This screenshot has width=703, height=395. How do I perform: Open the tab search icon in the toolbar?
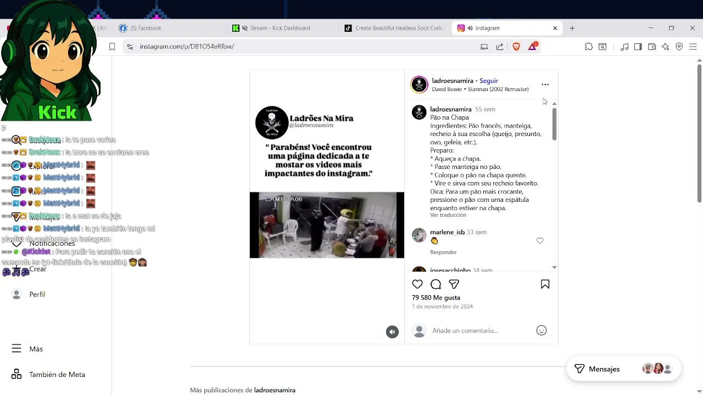(602, 47)
